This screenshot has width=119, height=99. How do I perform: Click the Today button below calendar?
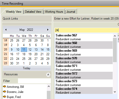[27, 68]
